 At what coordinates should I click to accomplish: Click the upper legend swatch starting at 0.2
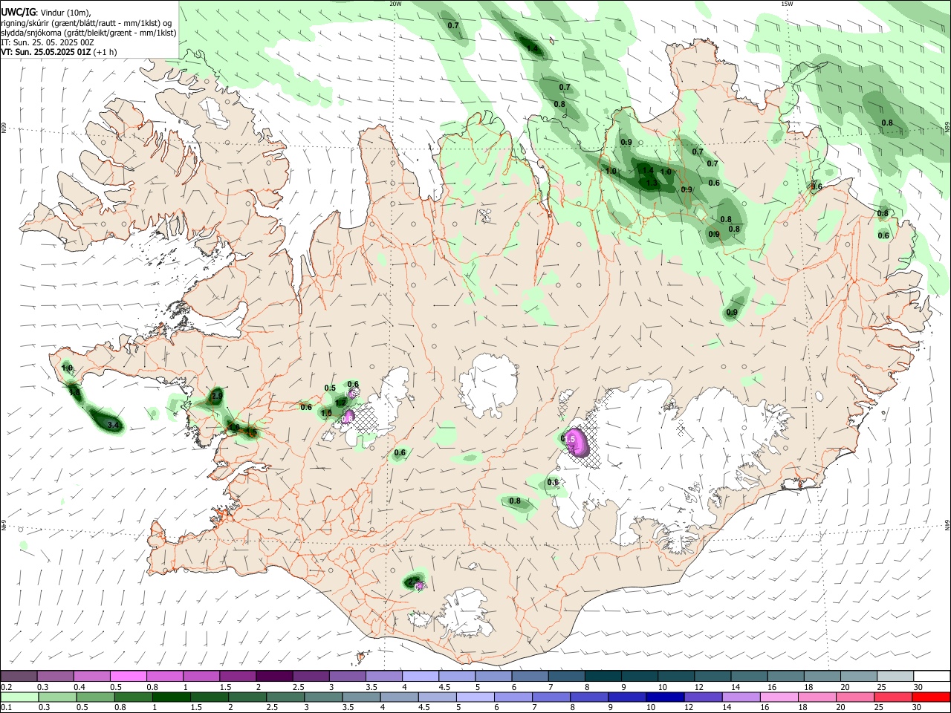tap(19, 676)
